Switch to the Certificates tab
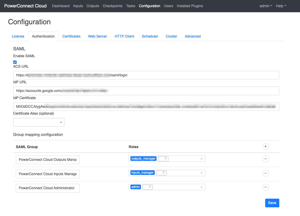Image resolution: width=300 pixels, height=216 pixels. click(71, 36)
